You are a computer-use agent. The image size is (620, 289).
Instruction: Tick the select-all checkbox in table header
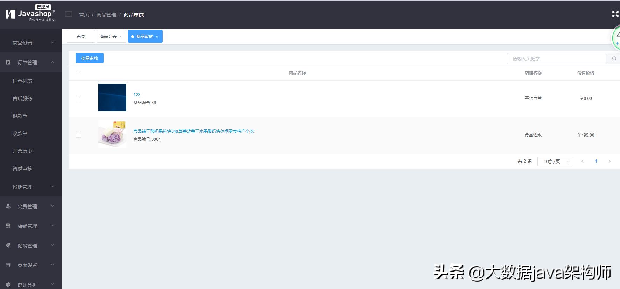pyautogui.click(x=78, y=73)
